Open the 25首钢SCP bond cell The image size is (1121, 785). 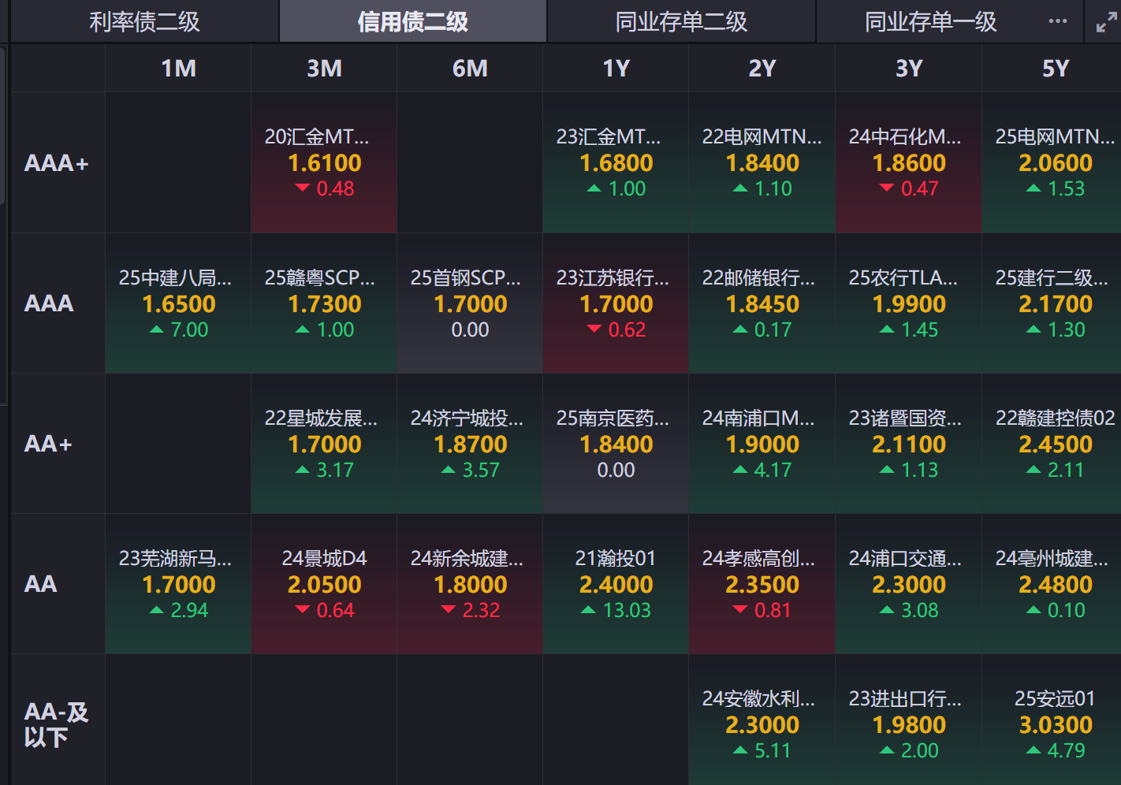(x=470, y=303)
